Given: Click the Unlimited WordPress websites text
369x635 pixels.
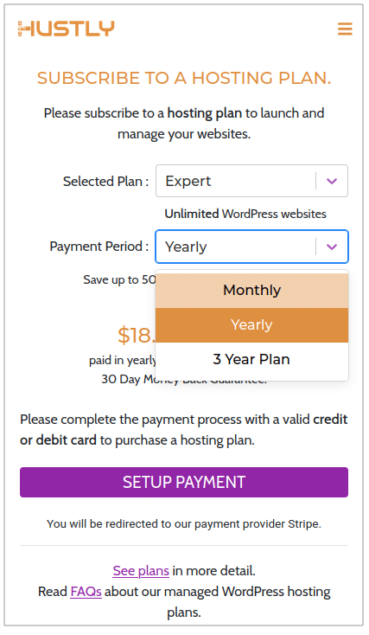Looking at the screenshot, I should click(245, 214).
